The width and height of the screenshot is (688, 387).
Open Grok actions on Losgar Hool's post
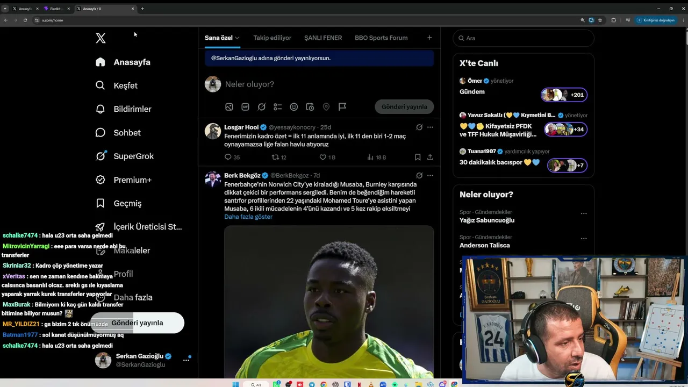tap(419, 127)
